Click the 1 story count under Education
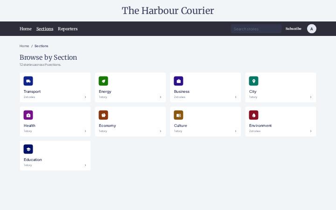Screen dimensions: 336x210 tap(28, 165)
